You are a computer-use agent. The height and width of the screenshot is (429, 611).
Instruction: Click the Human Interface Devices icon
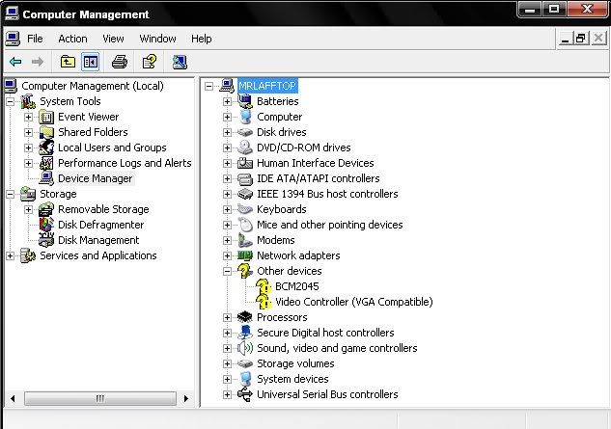tap(245, 163)
